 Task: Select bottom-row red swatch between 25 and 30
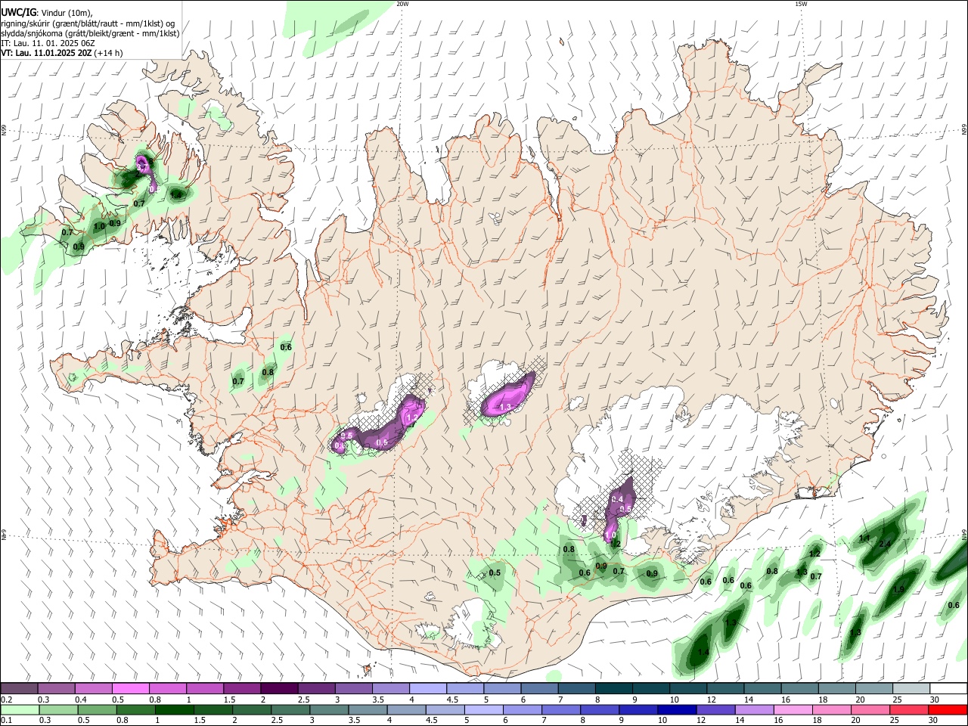[911, 709]
